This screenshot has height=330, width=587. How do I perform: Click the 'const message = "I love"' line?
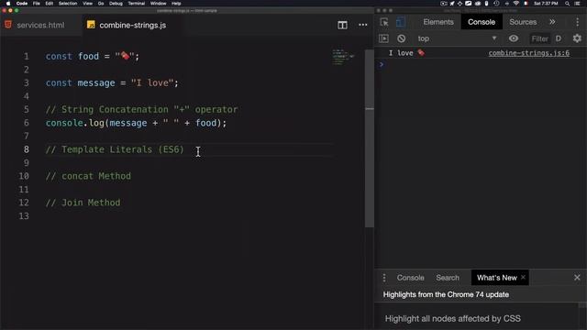point(112,83)
